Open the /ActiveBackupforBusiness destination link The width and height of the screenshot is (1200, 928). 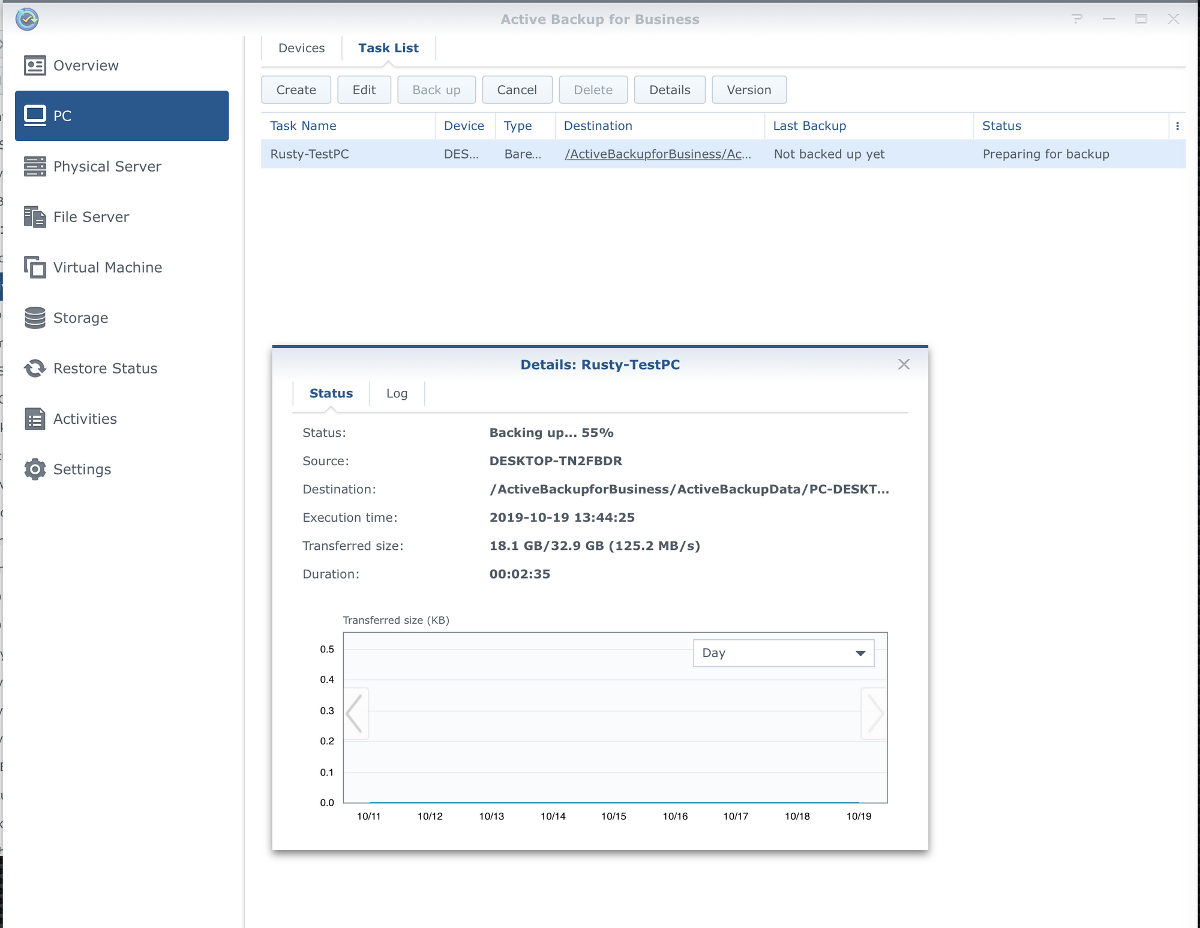tap(658, 154)
